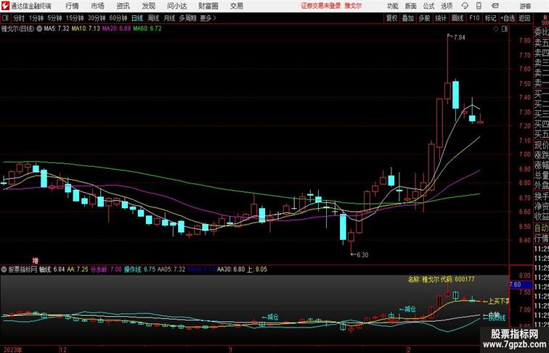Toggle the left panel layout icon

point(5,18)
